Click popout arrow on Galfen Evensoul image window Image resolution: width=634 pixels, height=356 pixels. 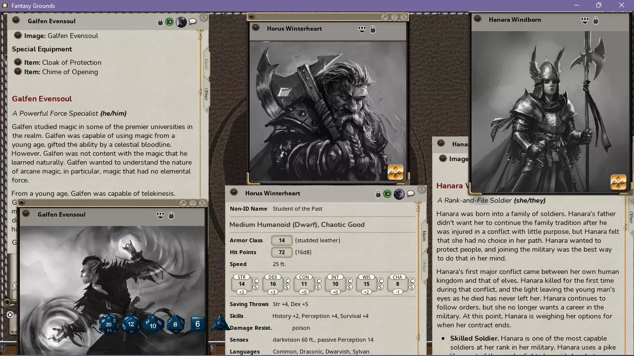[183, 203]
